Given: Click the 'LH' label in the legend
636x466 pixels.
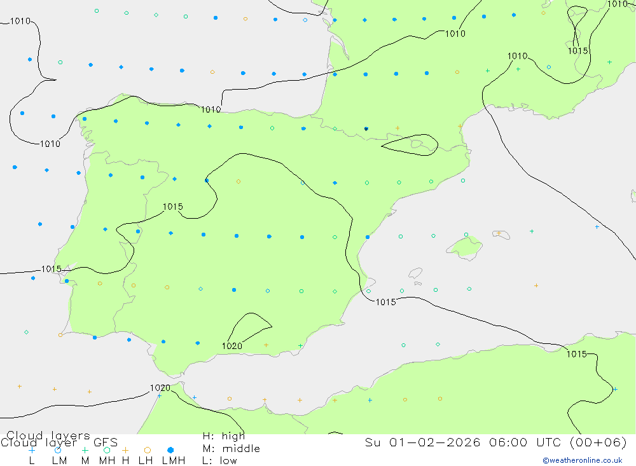Looking at the screenshot, I should [146, 461].
